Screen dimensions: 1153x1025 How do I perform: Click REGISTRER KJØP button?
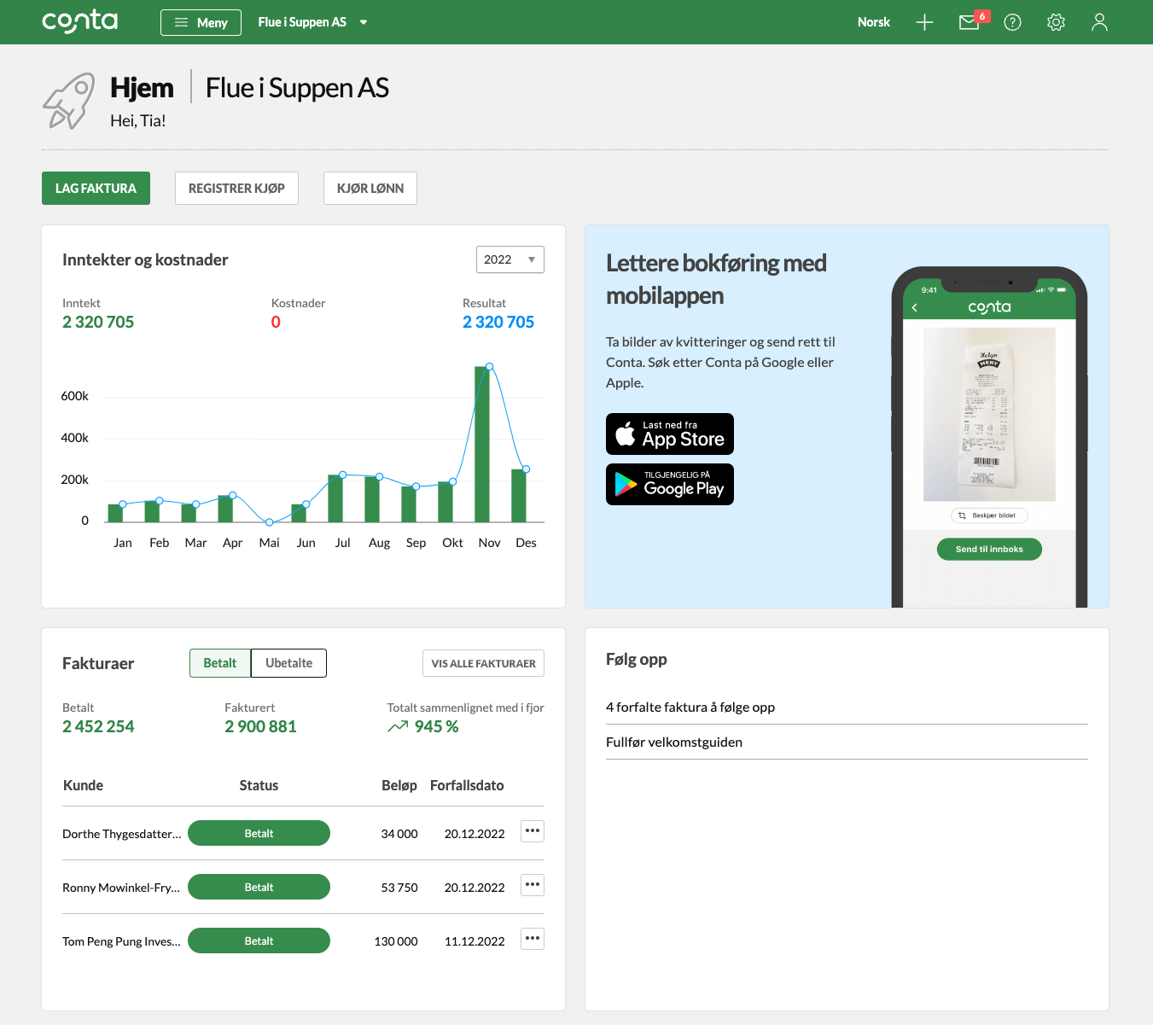point(236,188)
